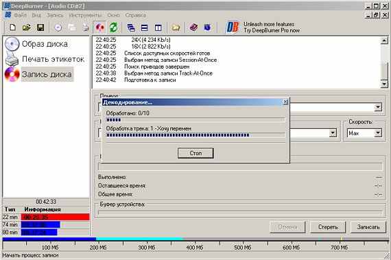Click the disabled Отмена button

pyautogui.click(x=287, y=227)
